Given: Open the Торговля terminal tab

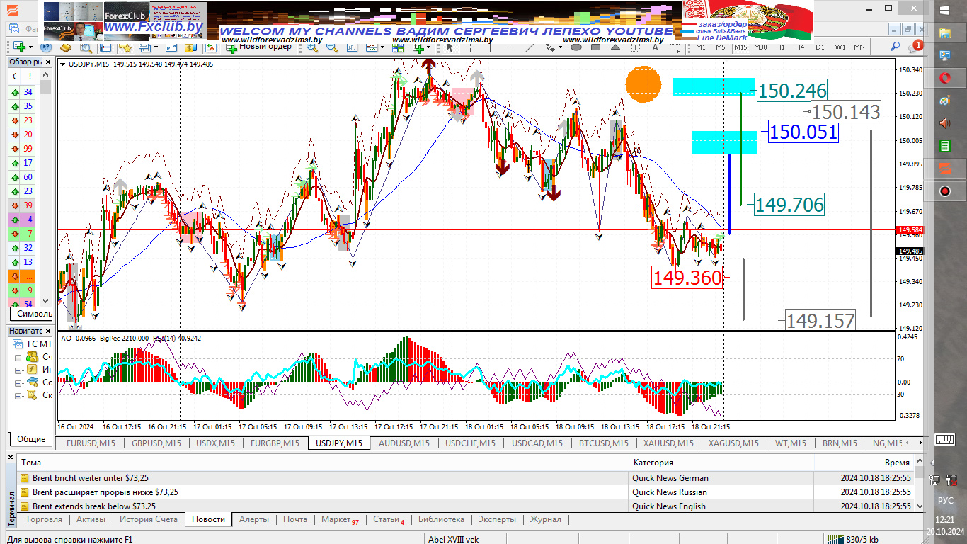Looking at the screenshot, I should (44, 519).
